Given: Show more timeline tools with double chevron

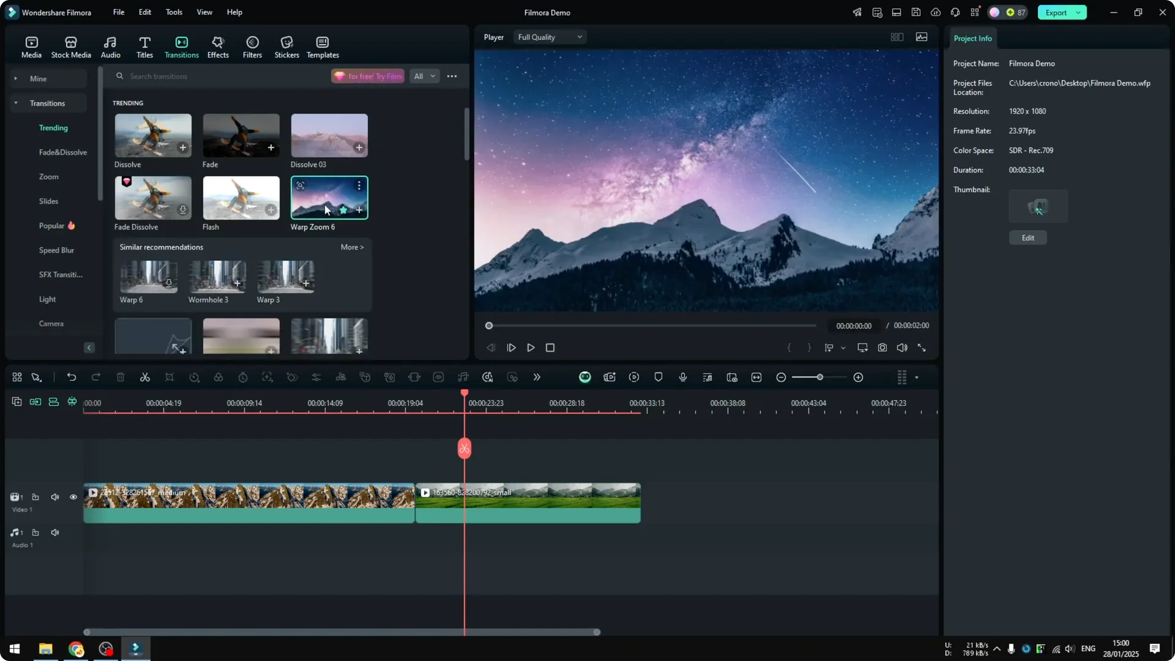Looking at the screenshot, I should (537, 378).
